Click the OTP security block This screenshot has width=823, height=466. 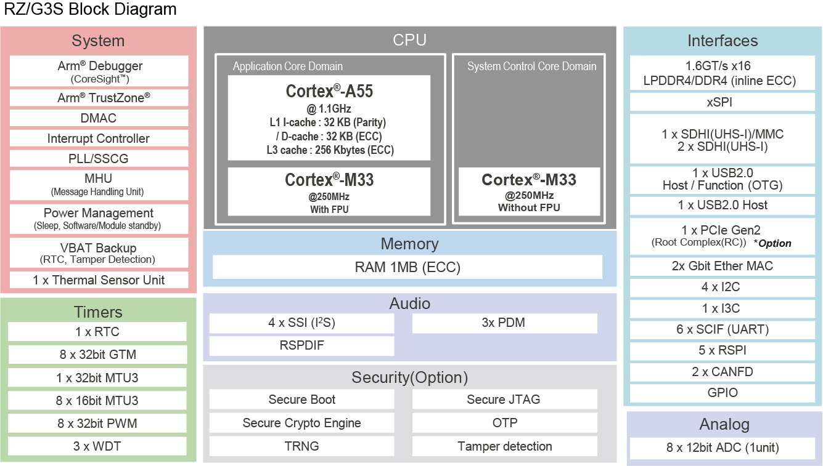[x=504, y=423]
